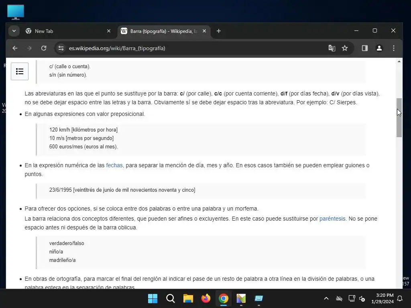Open the Windows Start menu
The width and height of the screenshot is (411, 308).
(153, 298)
